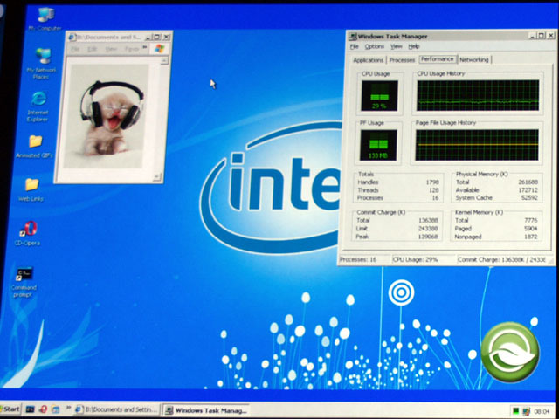Click the Nonpaged value 1872
Screen dimensions: 559x419
pos(531,237)
